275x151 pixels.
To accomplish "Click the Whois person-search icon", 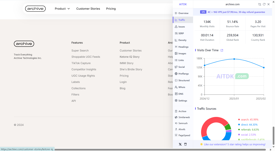I will point(176,87).
